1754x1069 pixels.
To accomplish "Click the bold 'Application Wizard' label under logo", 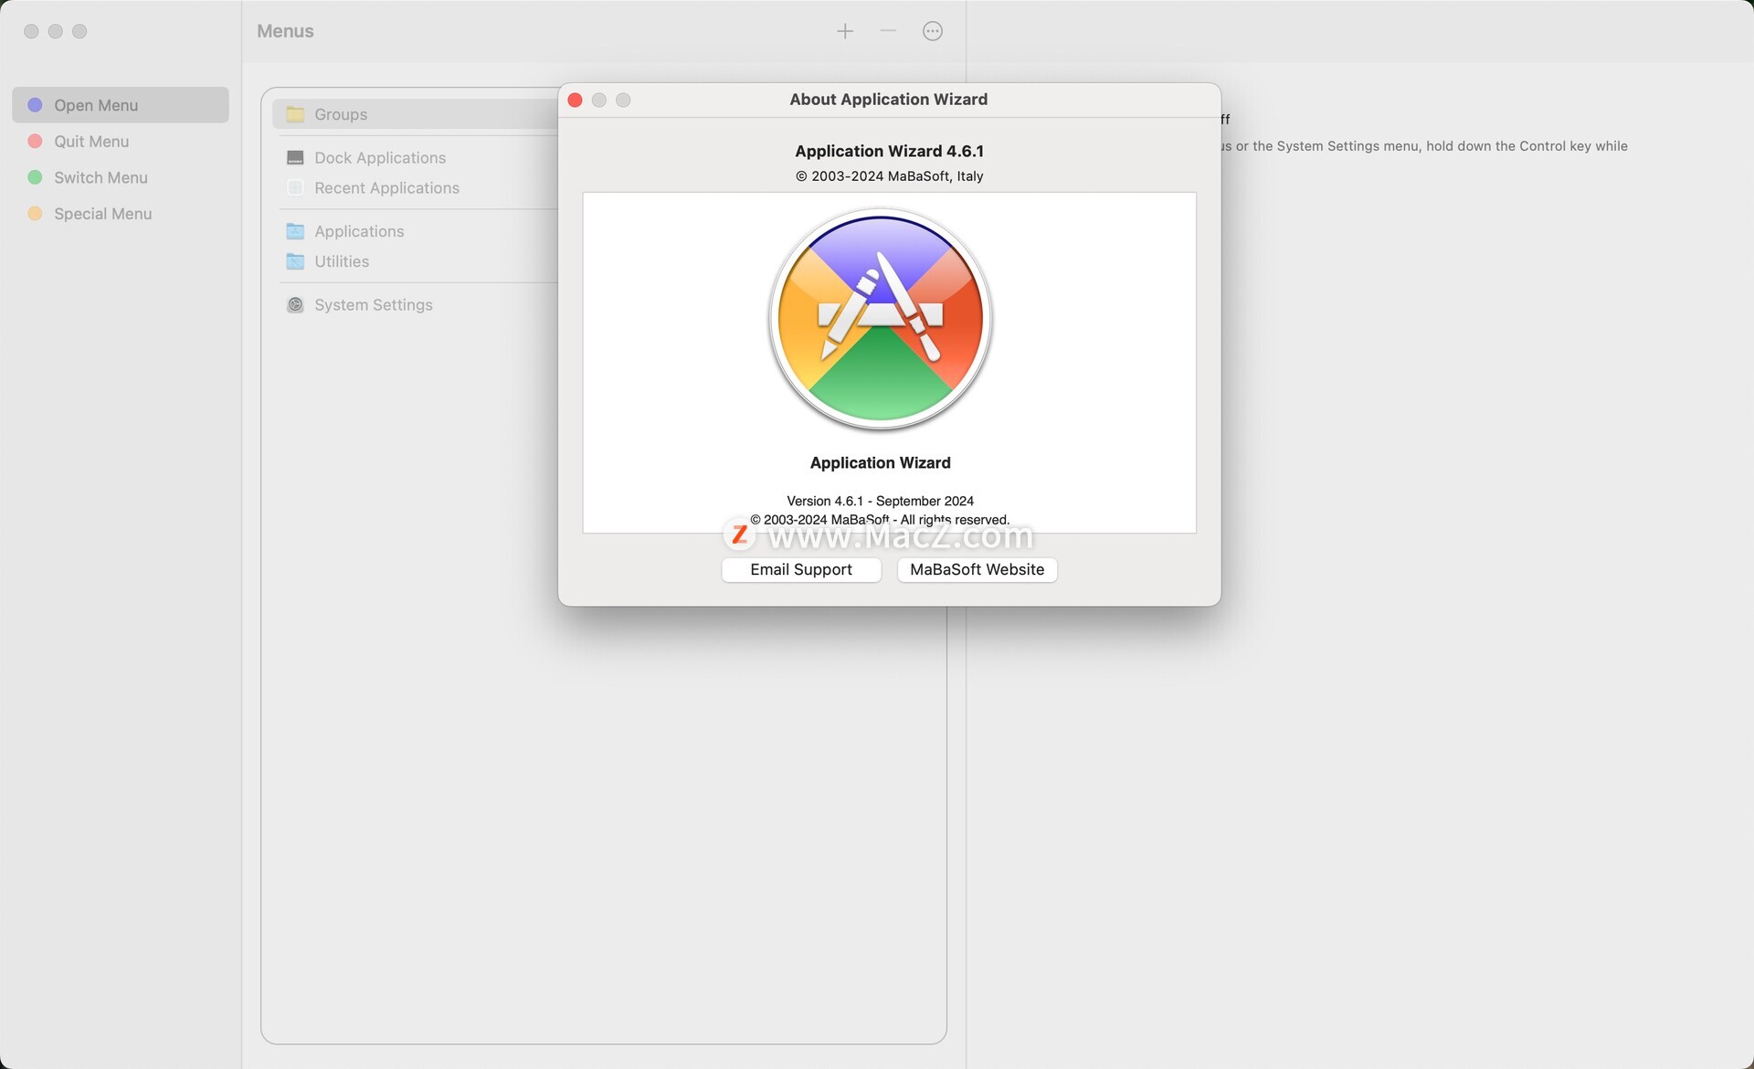I will click(x=880, y=463).
